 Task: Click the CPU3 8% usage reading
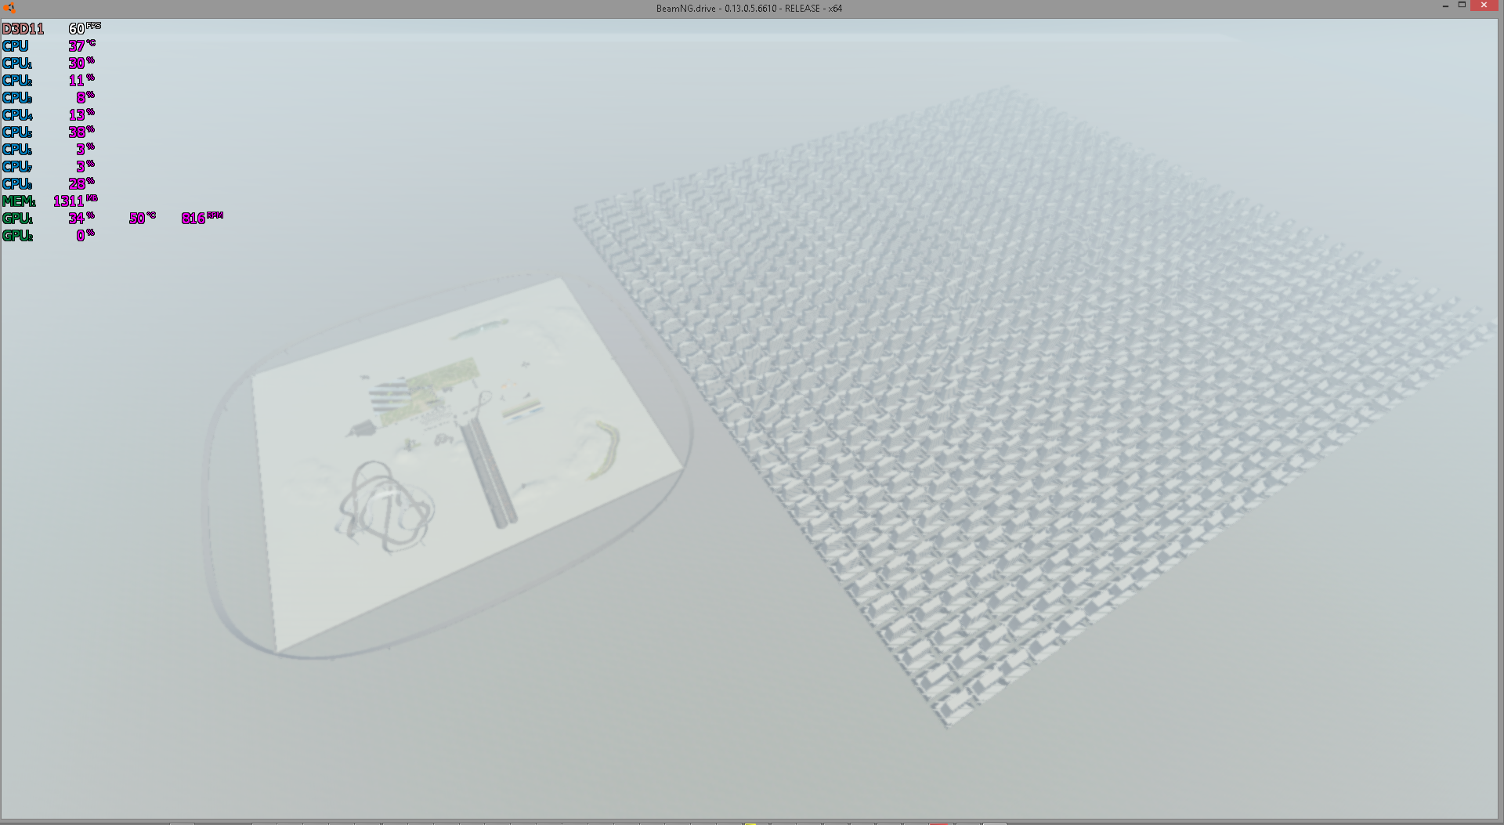(85, 97)
